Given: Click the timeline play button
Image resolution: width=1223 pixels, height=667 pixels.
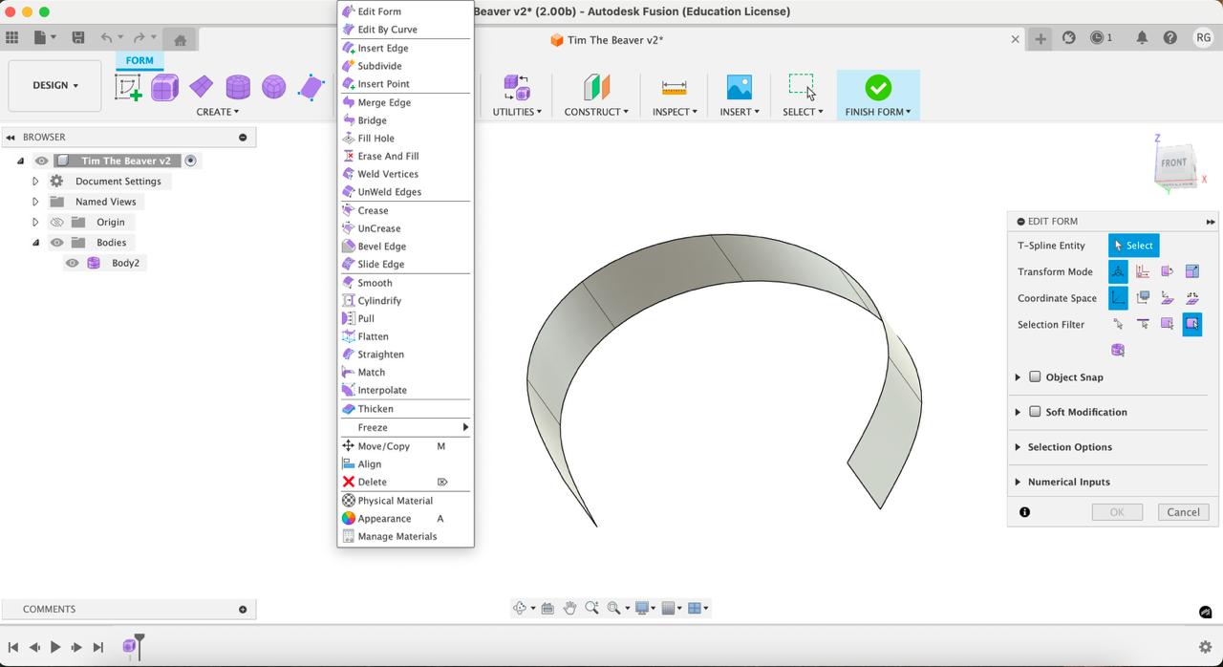Looking at the screenshot, I should 55,647.
